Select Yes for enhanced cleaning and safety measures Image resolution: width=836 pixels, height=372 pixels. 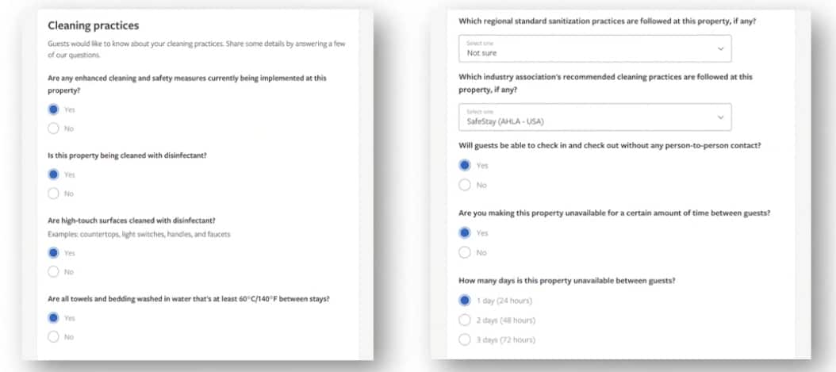[53, 109]
